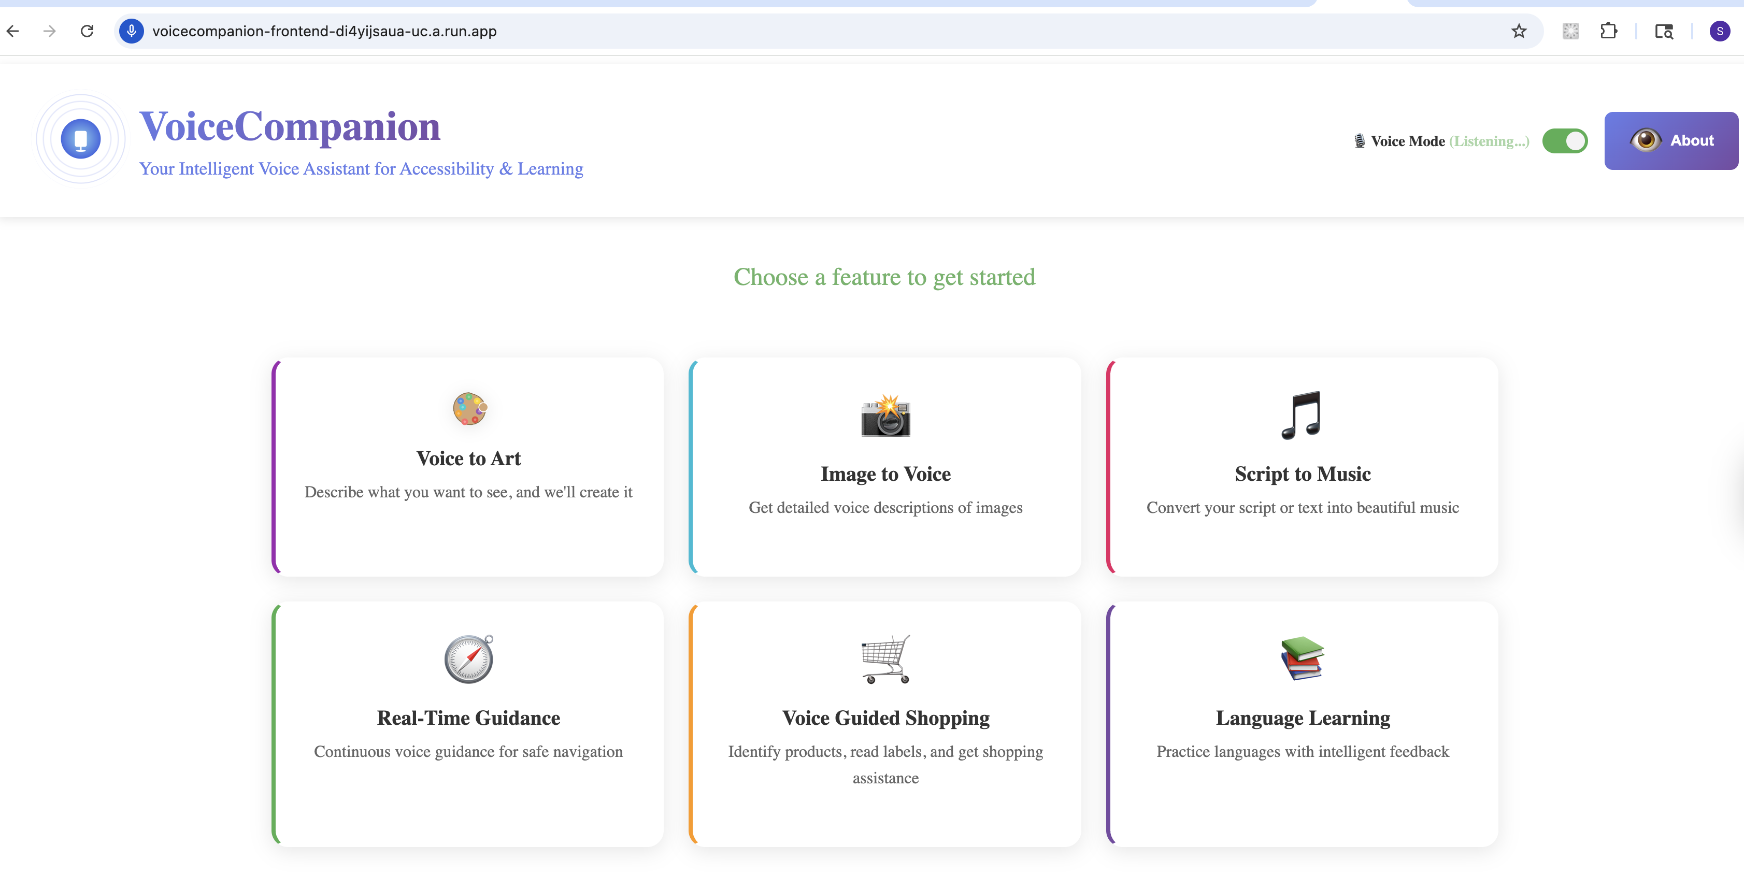Screen dimensions: 1744x888
Task: Click the shopping cart icon
Action: coord(885,659)
